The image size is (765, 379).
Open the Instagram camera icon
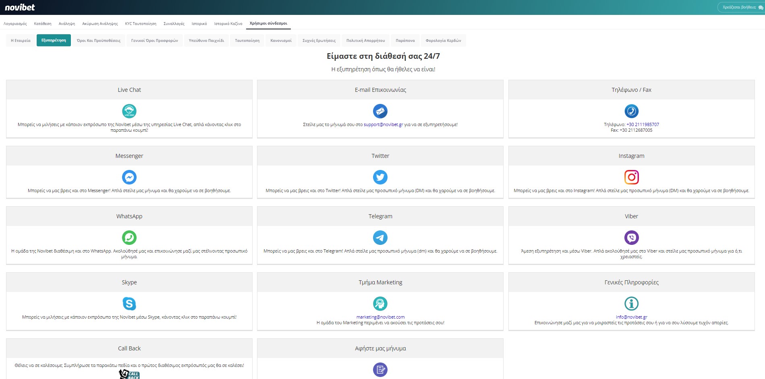[x=631, y=177]
